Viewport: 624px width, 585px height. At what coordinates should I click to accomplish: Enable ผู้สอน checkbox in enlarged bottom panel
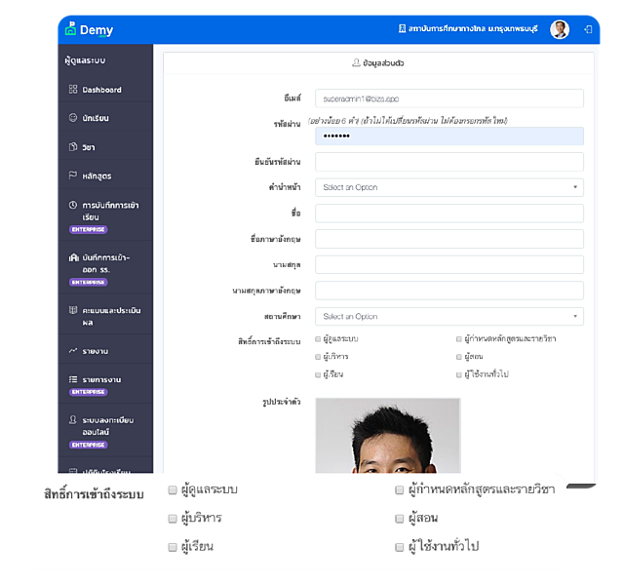(x=400, y=518)
